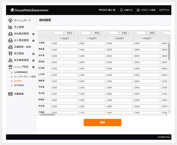Screen dimensions: 177x145
Task: Click 埼玉県 ~30kg field showing 2400
Action: [147, 106]
